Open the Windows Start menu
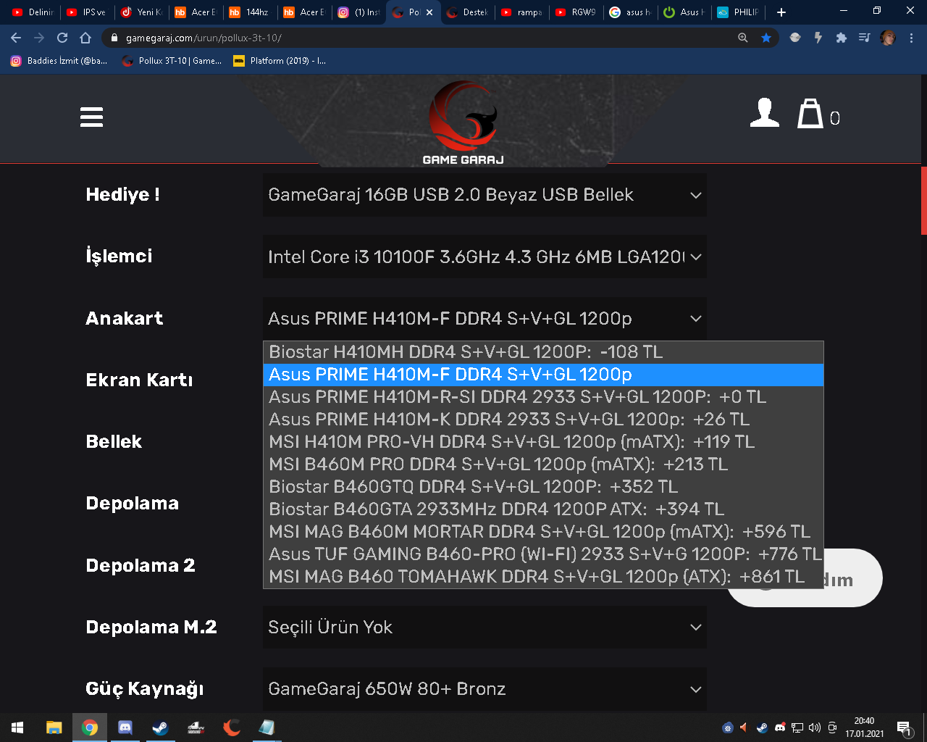Screen dimensions: 927x742 17,728
